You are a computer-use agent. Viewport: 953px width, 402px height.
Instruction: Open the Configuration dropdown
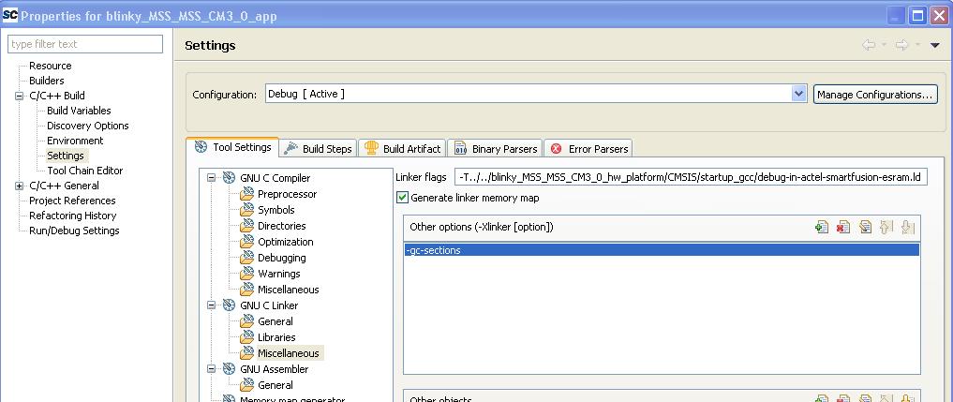coord(798,94)
